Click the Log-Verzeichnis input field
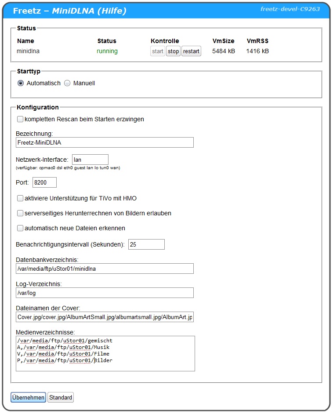 [x=104, y=293]
